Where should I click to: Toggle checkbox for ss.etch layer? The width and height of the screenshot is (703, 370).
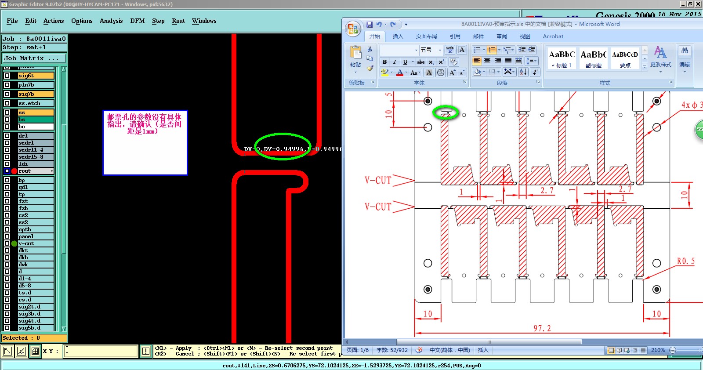[x=7, y=103]
